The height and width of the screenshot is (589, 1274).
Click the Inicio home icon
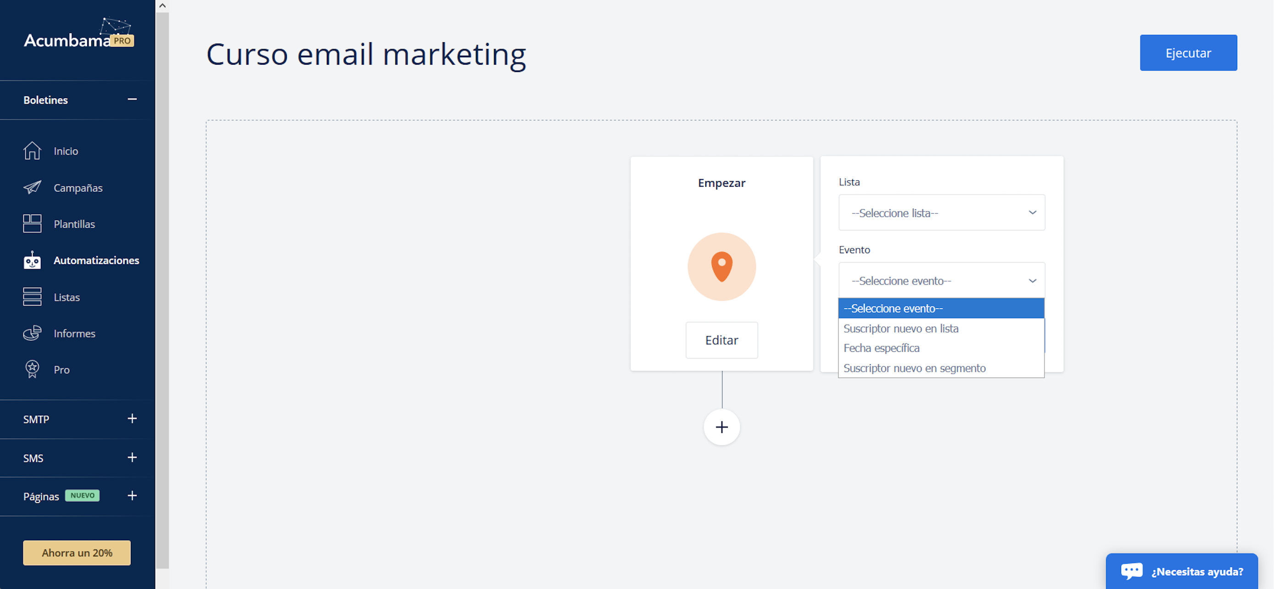point(32,150)
